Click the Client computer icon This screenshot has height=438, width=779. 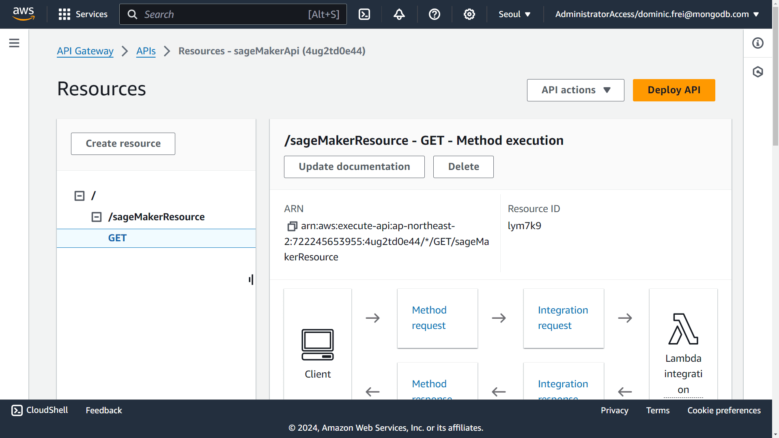(318, 344)
